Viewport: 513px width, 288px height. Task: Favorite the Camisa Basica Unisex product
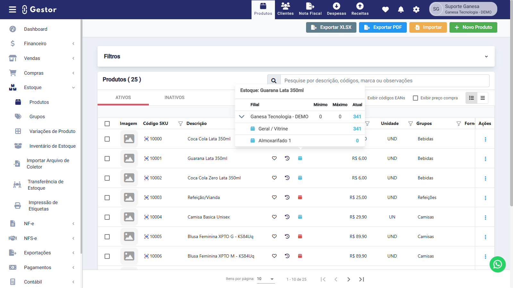tap(274, 217)
